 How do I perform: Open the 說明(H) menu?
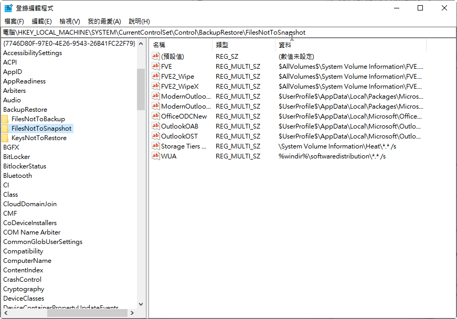(139, 22)
